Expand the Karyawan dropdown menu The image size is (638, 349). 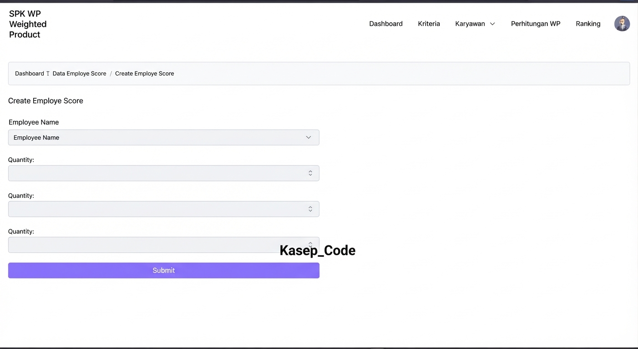pyautogui.click(x=475, y=24)
